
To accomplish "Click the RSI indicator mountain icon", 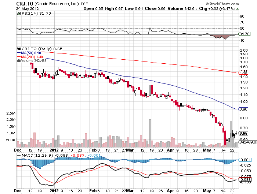I will click(x=19, y=13).
